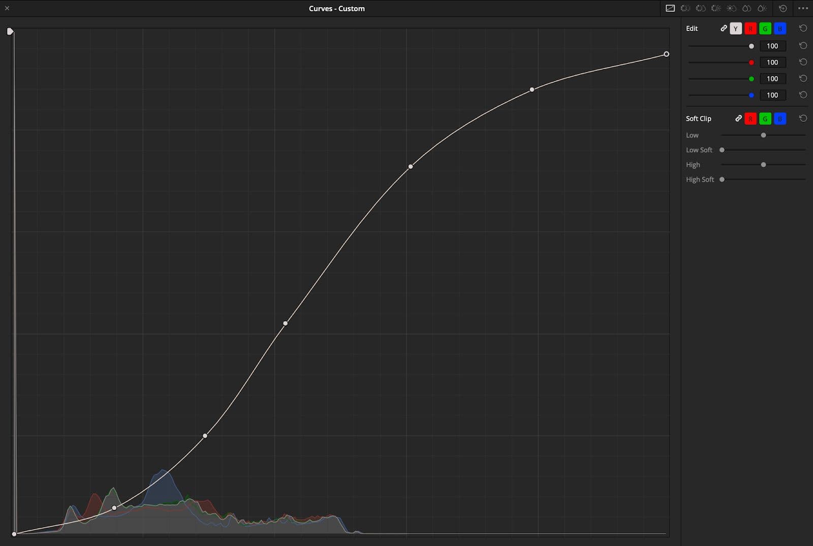
Task: Select the blue channel in Soft Clip
Action: pyautogui.click(x=780, y=119)
